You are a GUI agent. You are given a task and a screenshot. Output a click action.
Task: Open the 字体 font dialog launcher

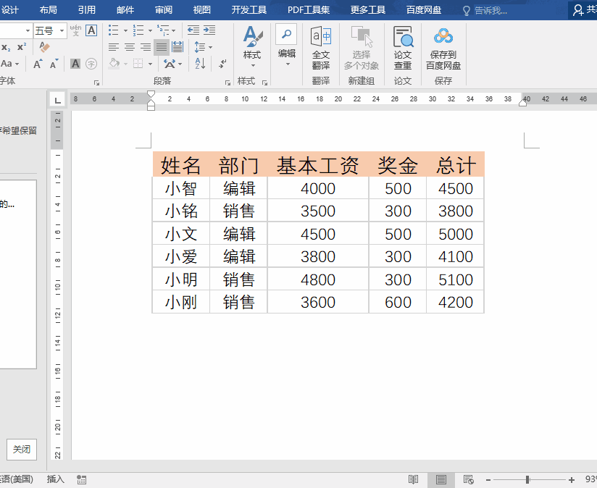coord(96,82)
